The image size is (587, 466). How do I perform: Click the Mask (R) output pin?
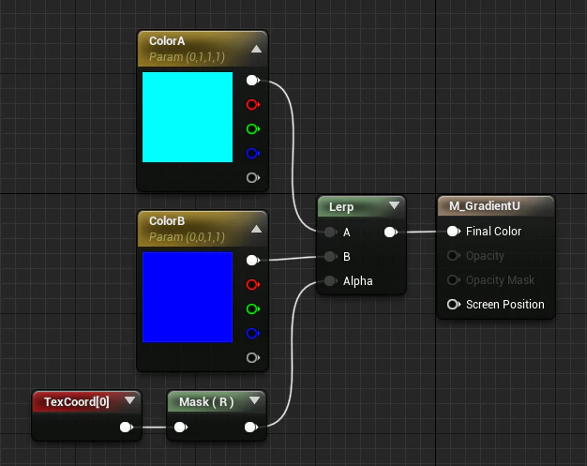click(x=251, y=427)
